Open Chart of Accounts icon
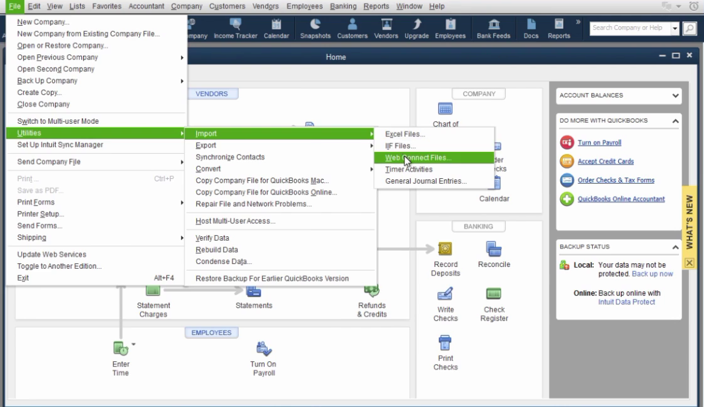The image size is (704, 407). tap(445, 109)
